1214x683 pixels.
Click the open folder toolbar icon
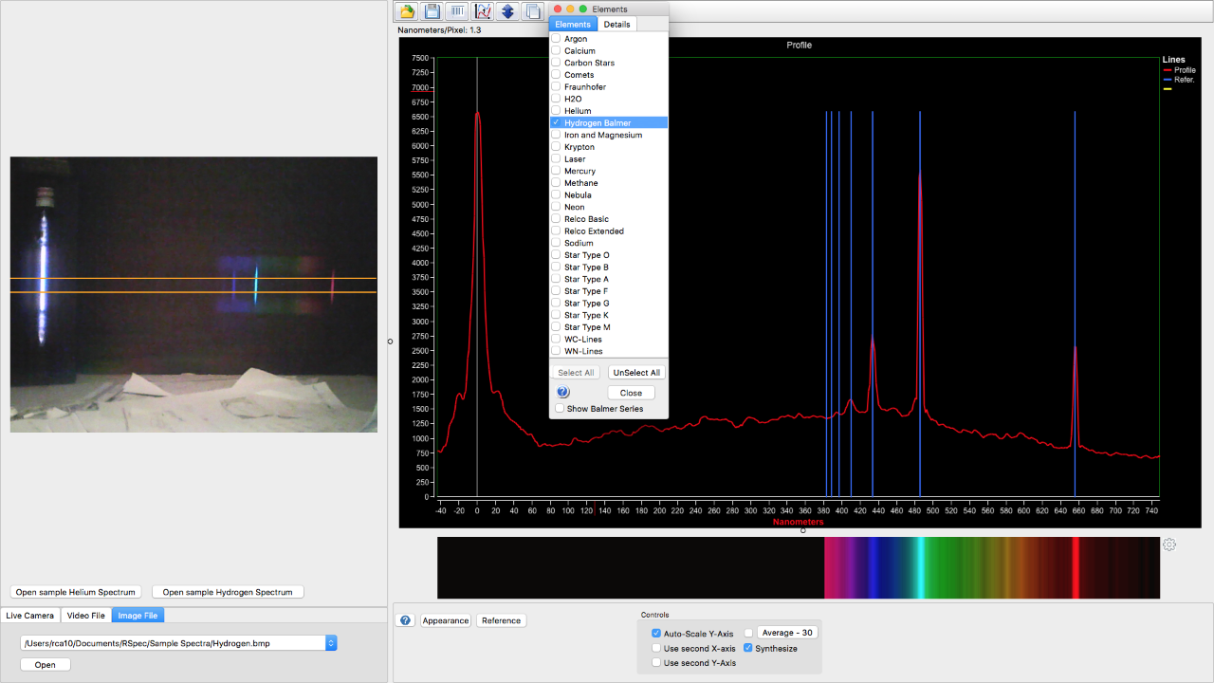point(407,11)
